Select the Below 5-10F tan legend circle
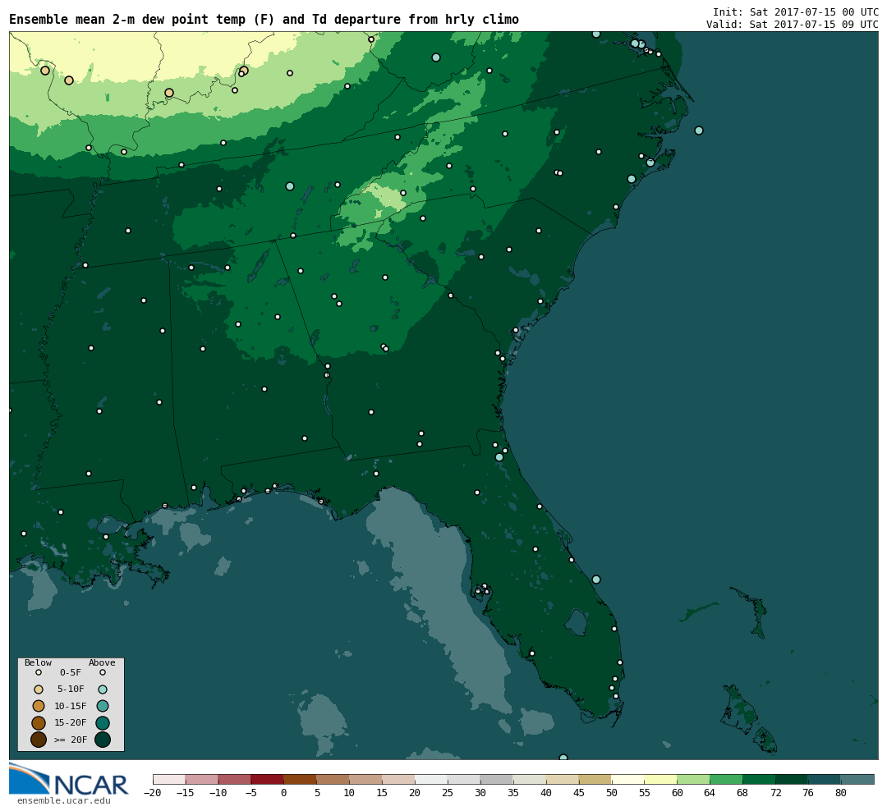The width and height of the screenshot is (887, 811). coord(39,690)
